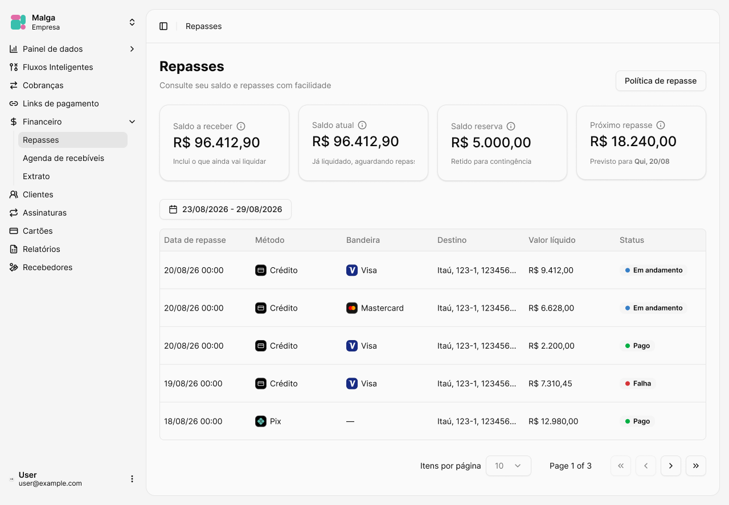Click the Malga logo icon
The width and height of the screenshot is (729, 505).
coord(18,22)
